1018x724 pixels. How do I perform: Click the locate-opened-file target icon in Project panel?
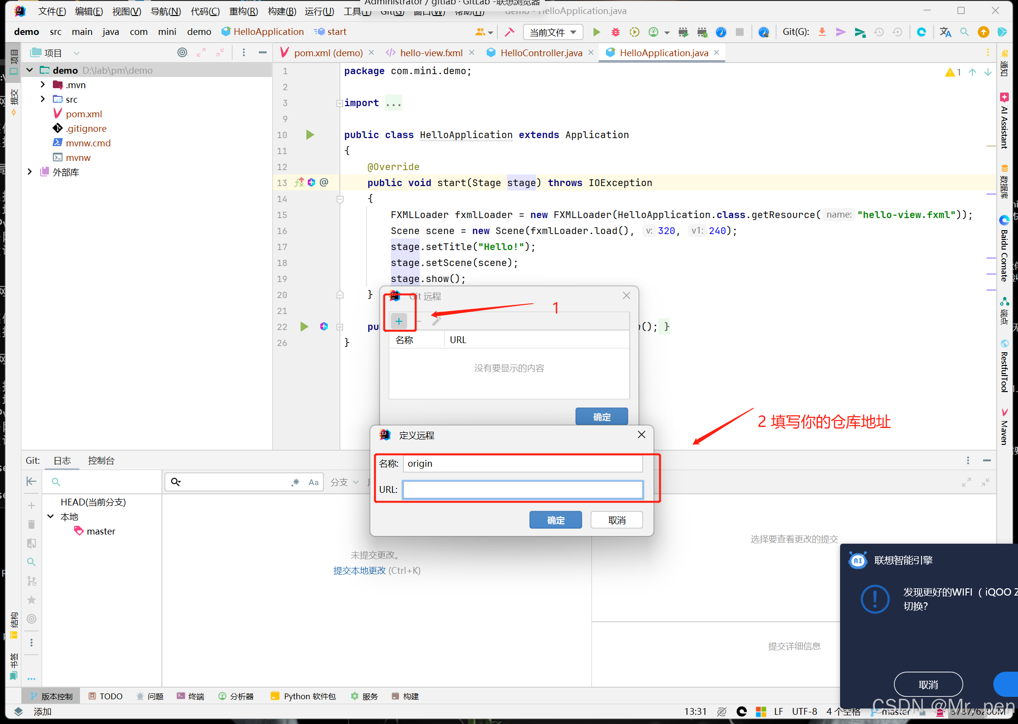point(182,52)
